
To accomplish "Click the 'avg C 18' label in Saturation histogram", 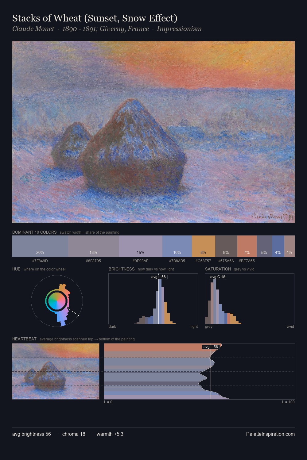I will tap(218, 277).
